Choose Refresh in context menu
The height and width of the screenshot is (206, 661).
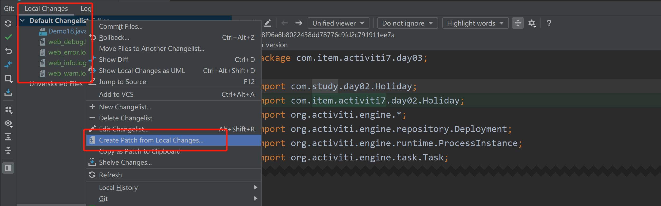pos(174,175)
